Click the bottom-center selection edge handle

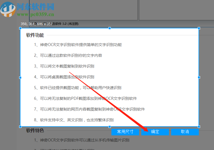click(x=109, y=127)
